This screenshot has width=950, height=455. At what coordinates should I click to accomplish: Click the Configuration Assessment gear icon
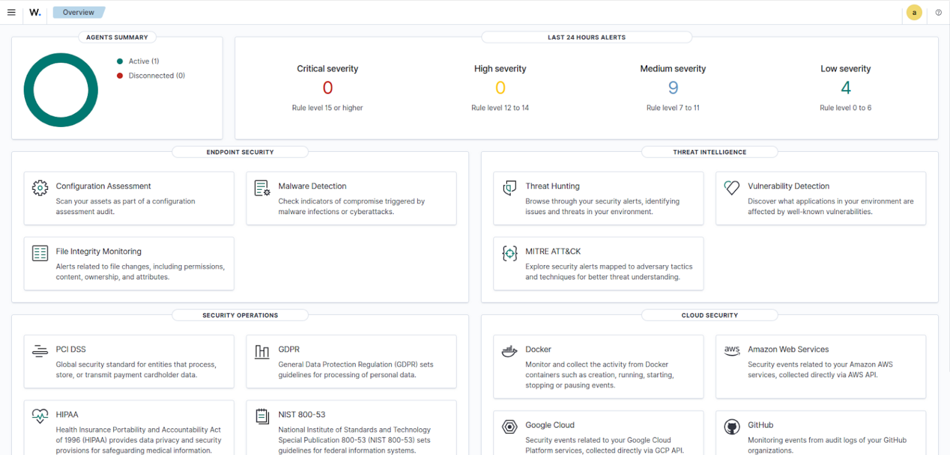[x=40, y=187]
